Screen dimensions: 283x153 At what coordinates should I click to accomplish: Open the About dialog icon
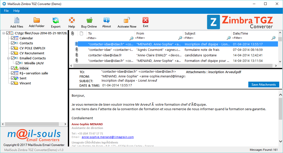[x=106, y=22]
